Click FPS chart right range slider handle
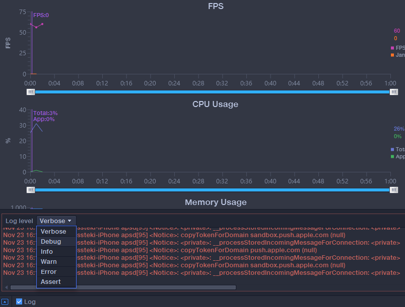Screen dimensions: 405x307 point(394,92)
